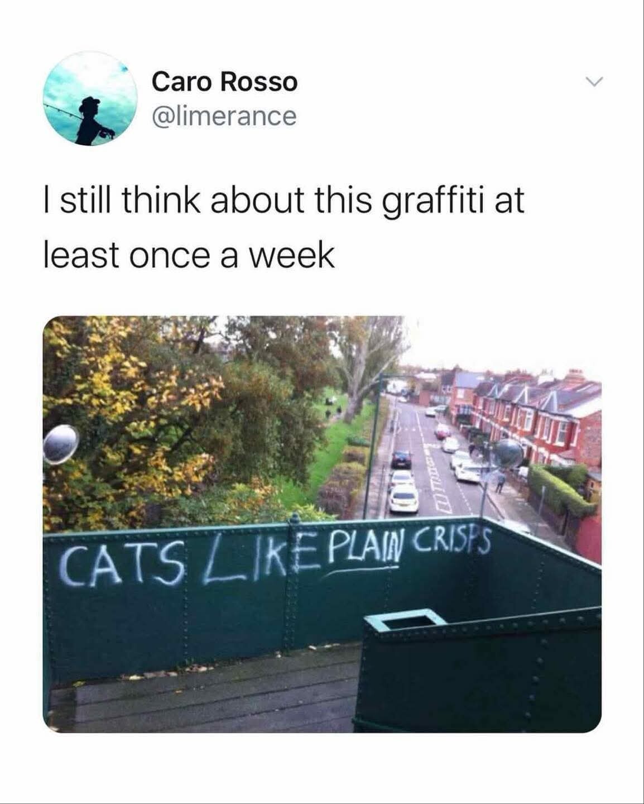Click the underlined word PLAIN in graffiti
This screenshot has width=644, height=804.
(x=367, y=551)
